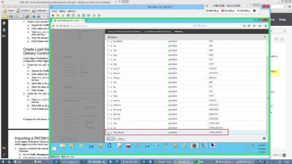Select the DDC_Monitor radio button
Image resolution: width=292 pixels, height=164 pixels.
tap(108, 132)
